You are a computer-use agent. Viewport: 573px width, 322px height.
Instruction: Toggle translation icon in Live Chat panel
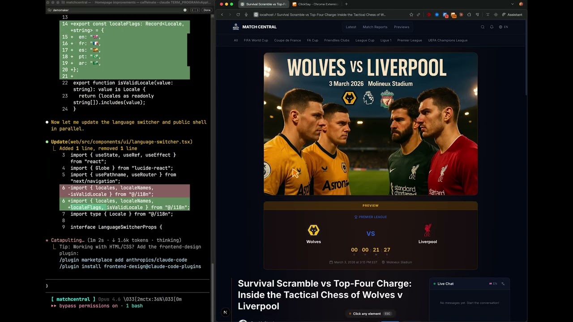click(503, 284)
